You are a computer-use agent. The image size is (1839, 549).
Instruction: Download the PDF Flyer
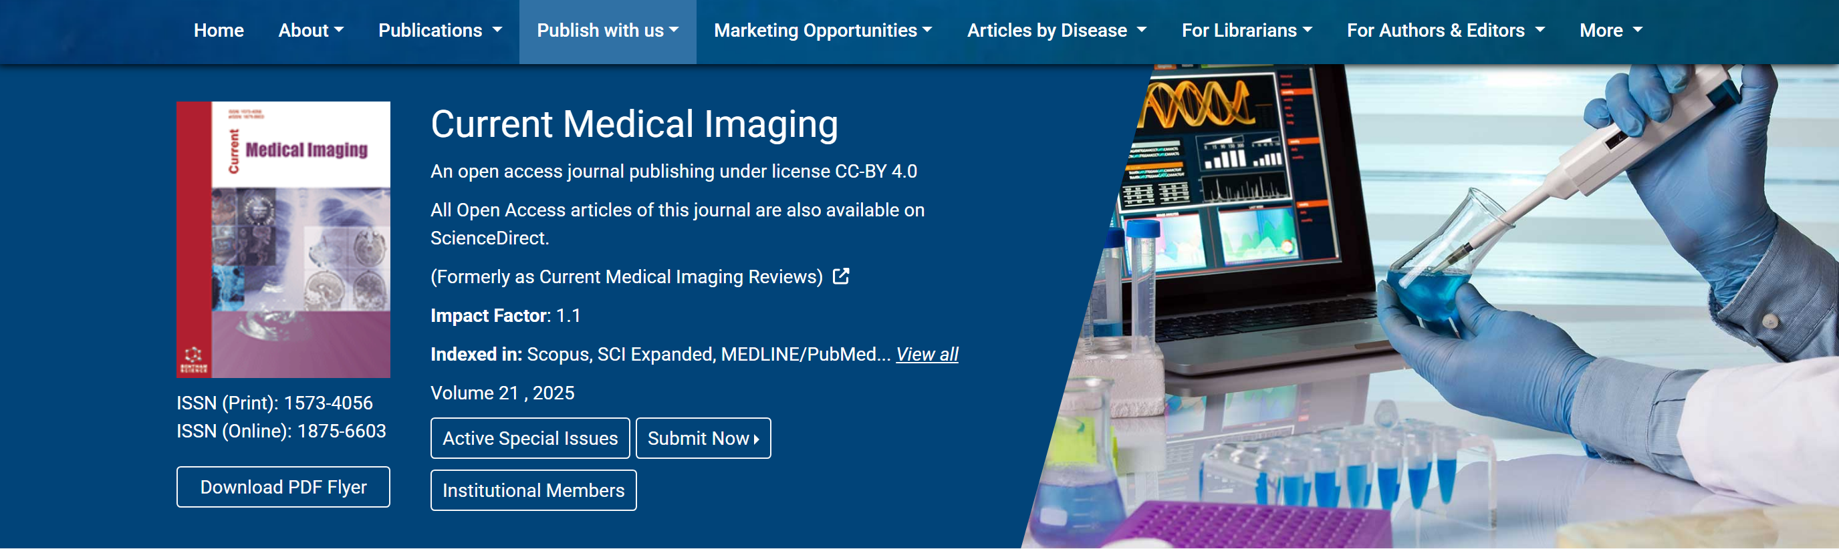pyautogui.click(x=283, y=487)
